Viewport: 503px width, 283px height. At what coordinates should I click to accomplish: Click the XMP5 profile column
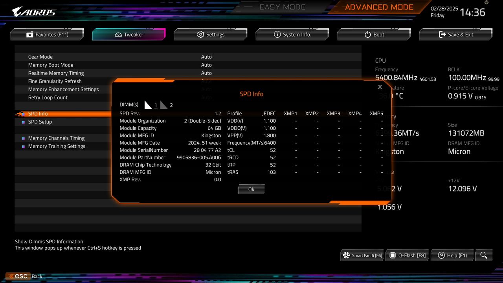(376, 113)
